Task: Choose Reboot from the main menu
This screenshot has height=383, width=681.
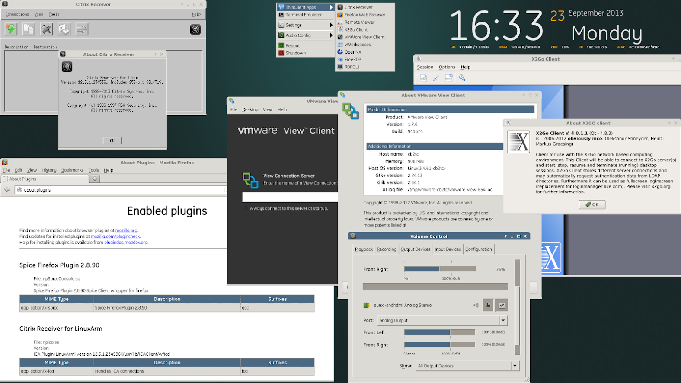Action: (306, 45)
